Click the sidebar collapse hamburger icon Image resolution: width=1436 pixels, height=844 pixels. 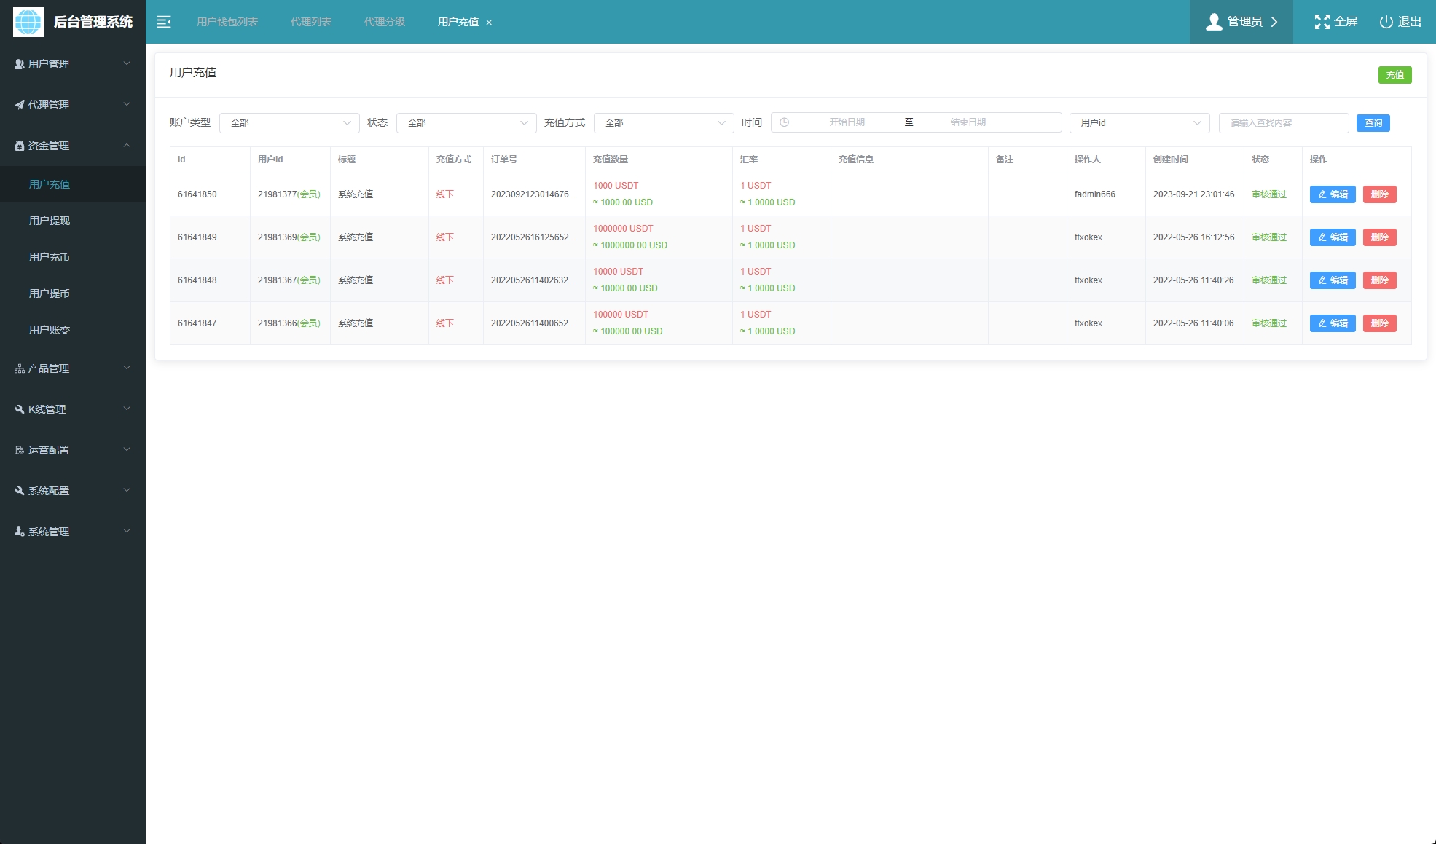[x=164, y=22]
